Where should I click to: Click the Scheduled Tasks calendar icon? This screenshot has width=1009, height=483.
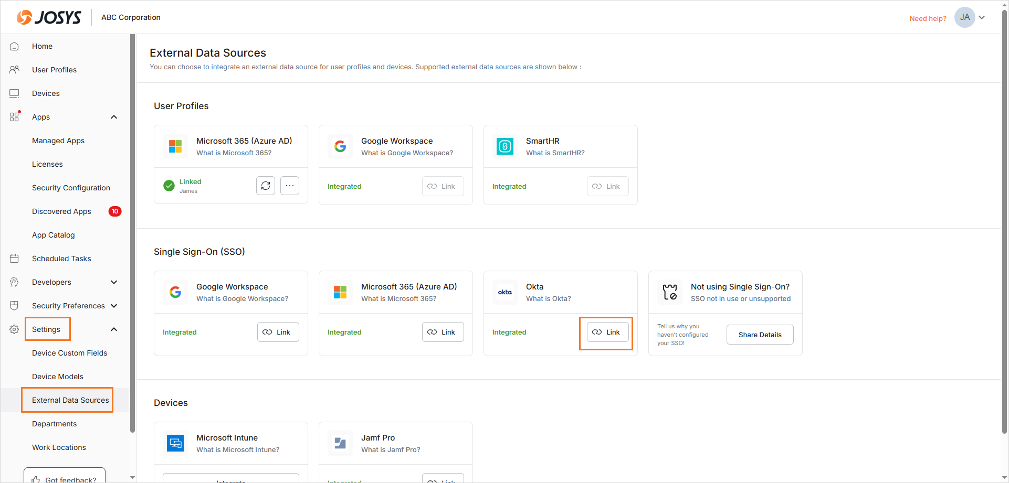point(14,259)
